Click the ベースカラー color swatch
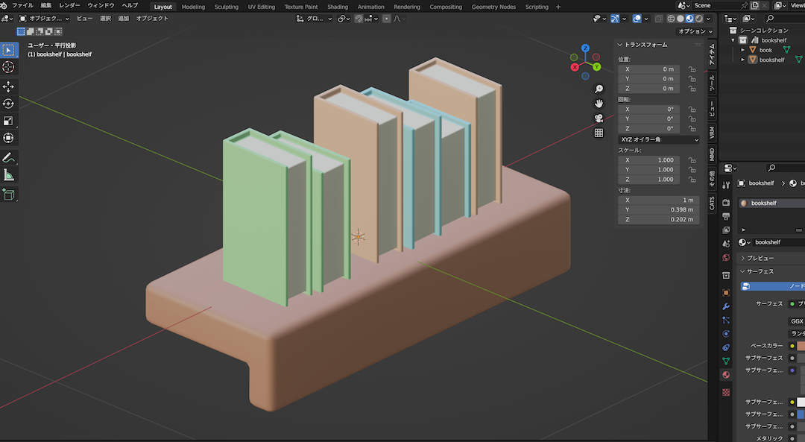The height and width of the screenshot is (442, 805). pyautogui.click(x=801, y=346)
